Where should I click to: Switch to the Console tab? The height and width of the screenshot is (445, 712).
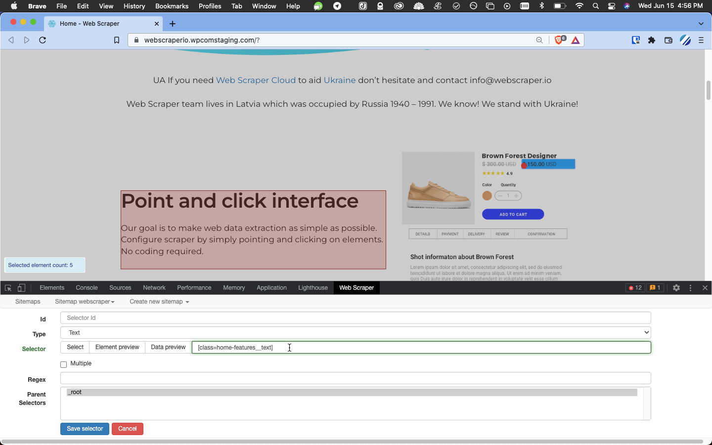click(x=87, y=288)
